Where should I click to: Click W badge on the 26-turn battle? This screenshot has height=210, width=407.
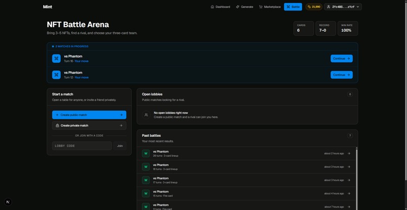pyautogui.click(x=146, y=153)
